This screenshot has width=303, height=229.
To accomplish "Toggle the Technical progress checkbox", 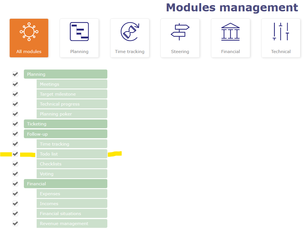I will 15,104.
